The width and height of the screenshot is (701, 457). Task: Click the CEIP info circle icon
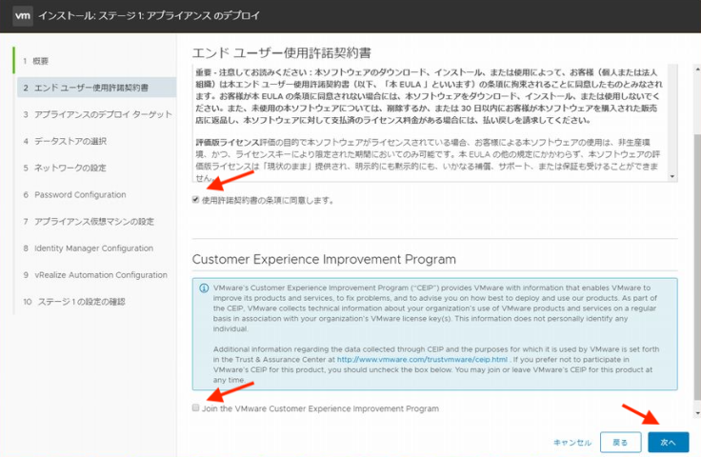[x=204, y=288]
